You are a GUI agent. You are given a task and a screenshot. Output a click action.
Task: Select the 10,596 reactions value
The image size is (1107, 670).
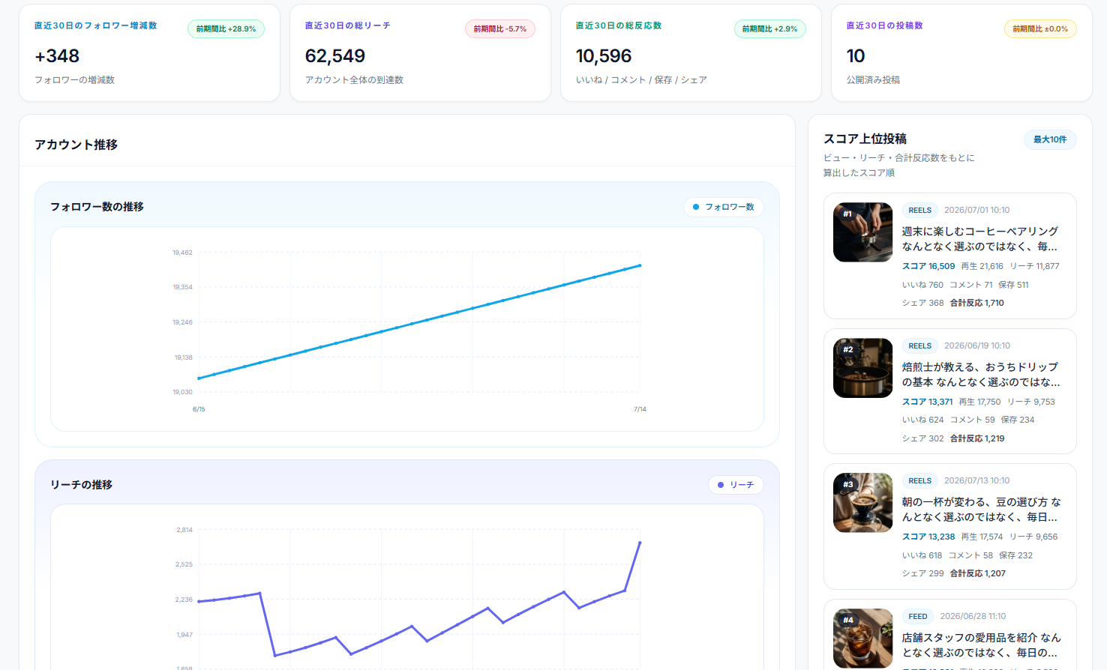click(x=604, y=56)
